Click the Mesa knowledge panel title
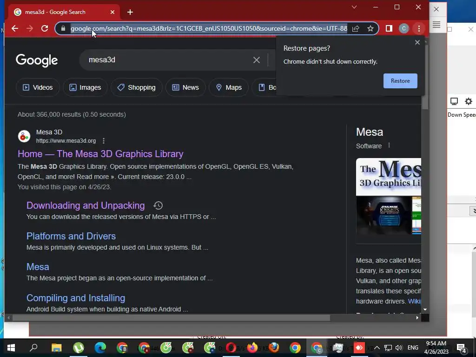 (x=370, y=132)
